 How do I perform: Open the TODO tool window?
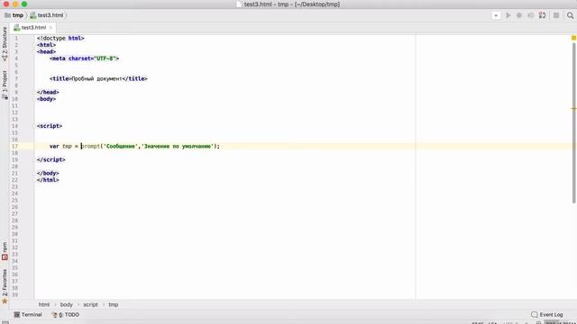[66, 315]
